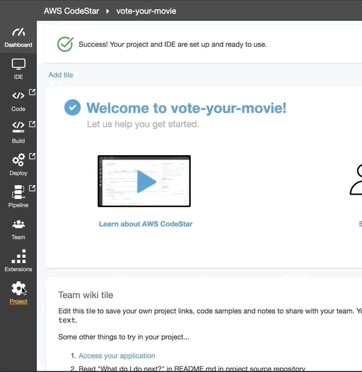The image size is (362, 372).
Task: Click external-link icon next to Build
Action: pyautogui.click(x=32, y=124)
